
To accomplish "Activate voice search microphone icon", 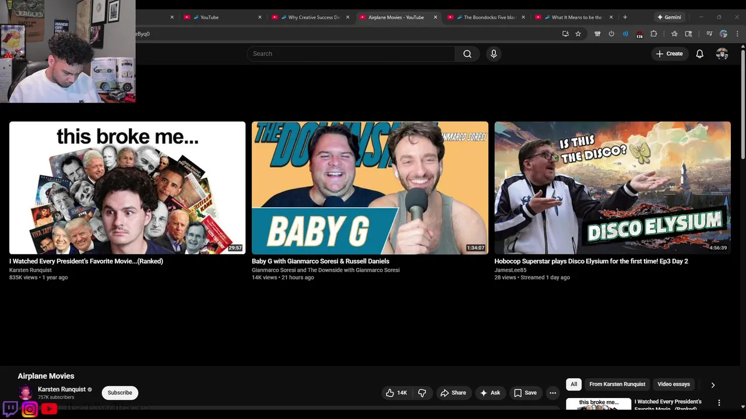I will [494, 54].
